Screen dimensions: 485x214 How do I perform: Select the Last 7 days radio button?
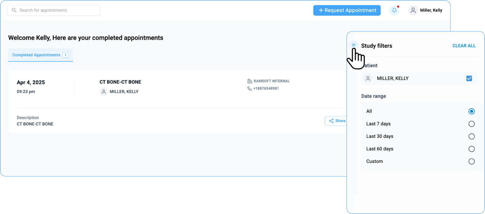(471, 124)
